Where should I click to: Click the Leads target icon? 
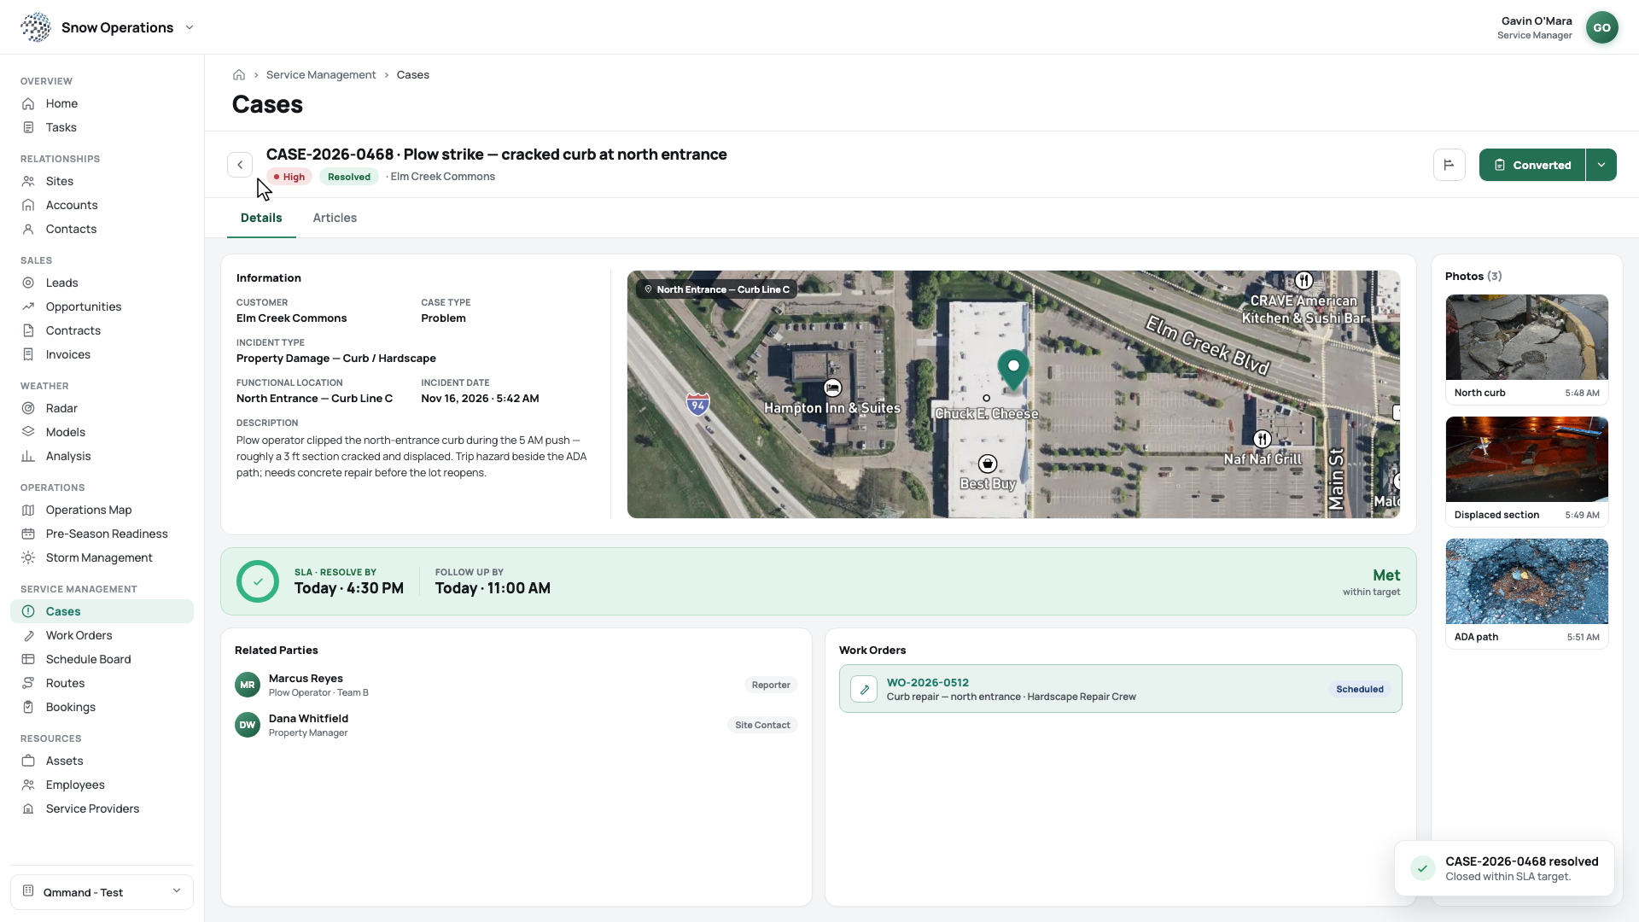point(28,283)
